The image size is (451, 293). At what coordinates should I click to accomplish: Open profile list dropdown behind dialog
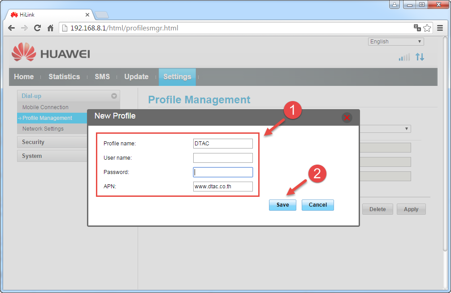coord(385,128)
